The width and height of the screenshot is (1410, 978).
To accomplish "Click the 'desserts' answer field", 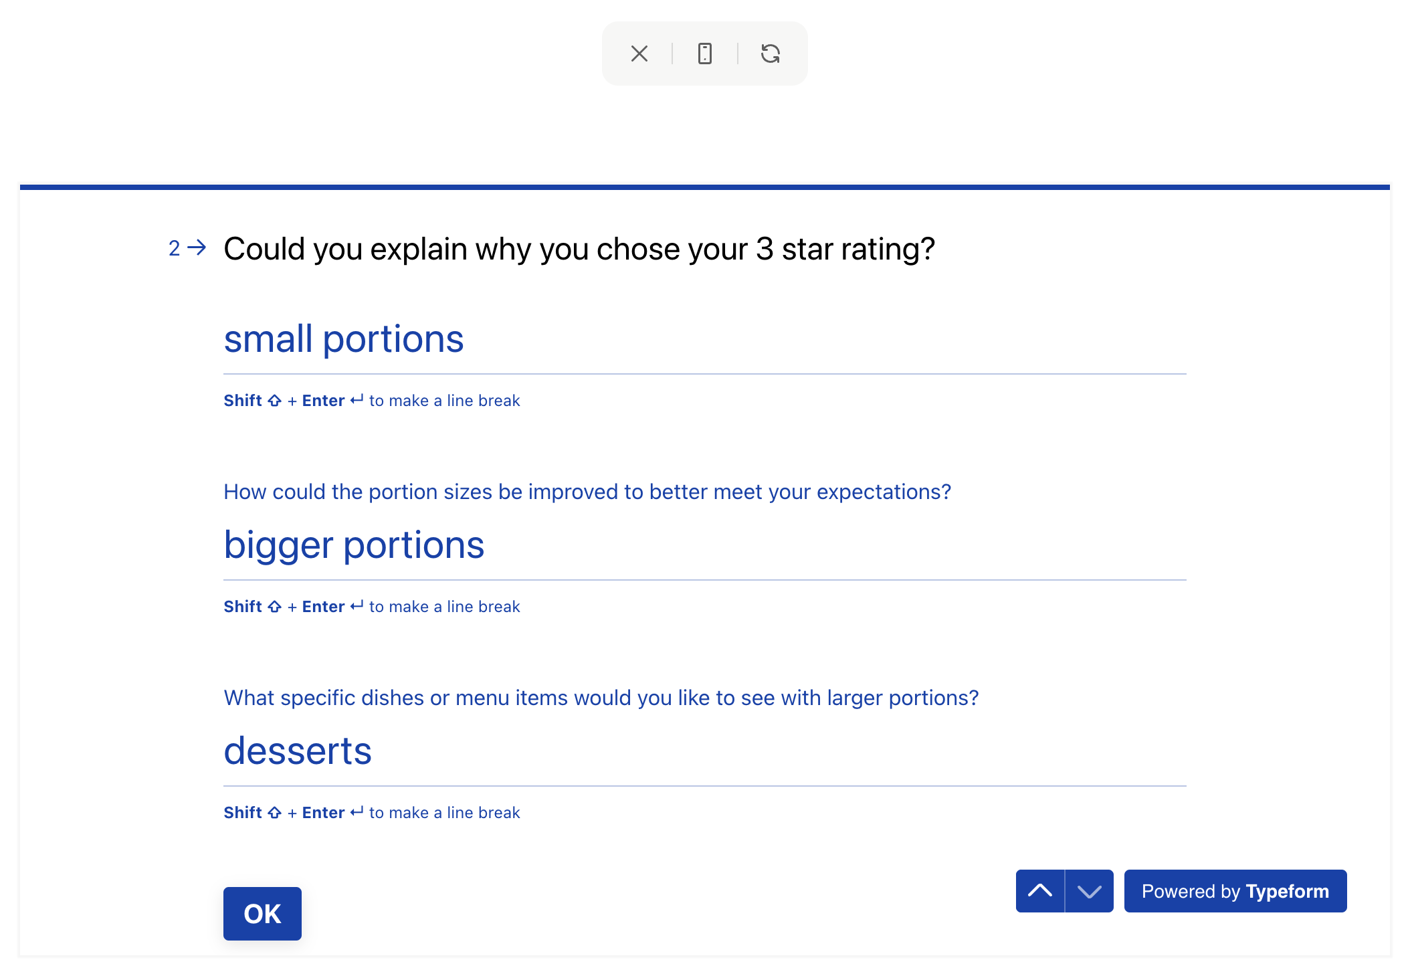I will tap(705, 752).
